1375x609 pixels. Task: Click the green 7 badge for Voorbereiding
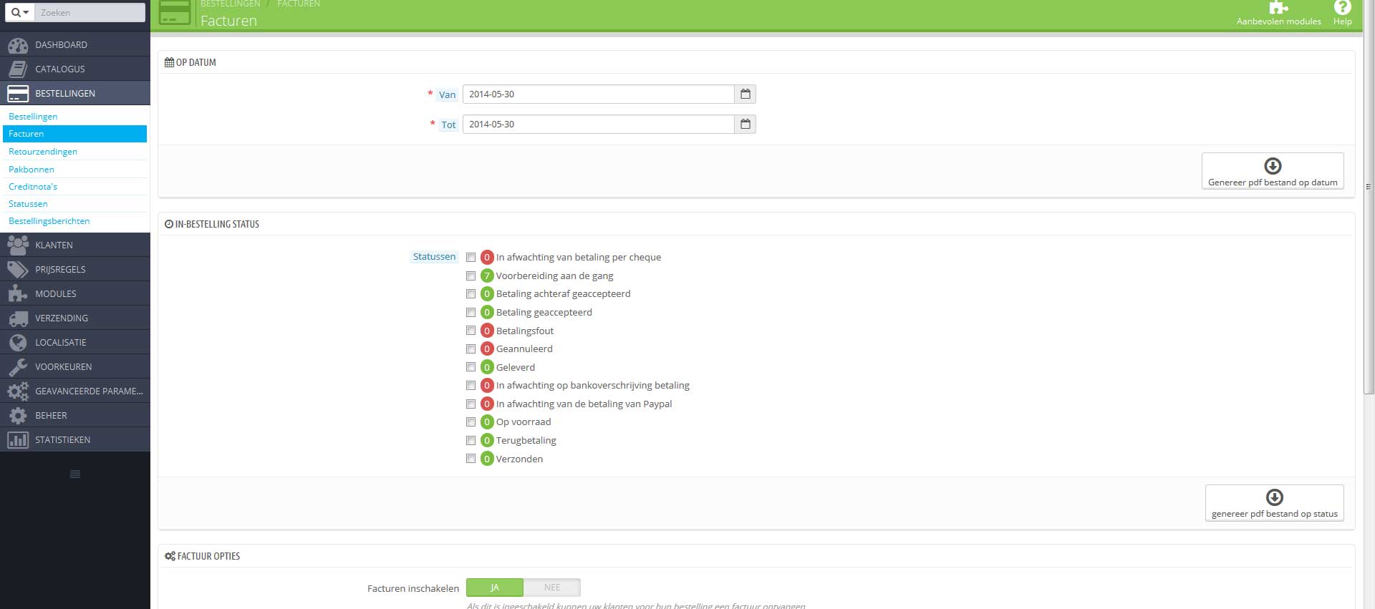pos(487,276)
